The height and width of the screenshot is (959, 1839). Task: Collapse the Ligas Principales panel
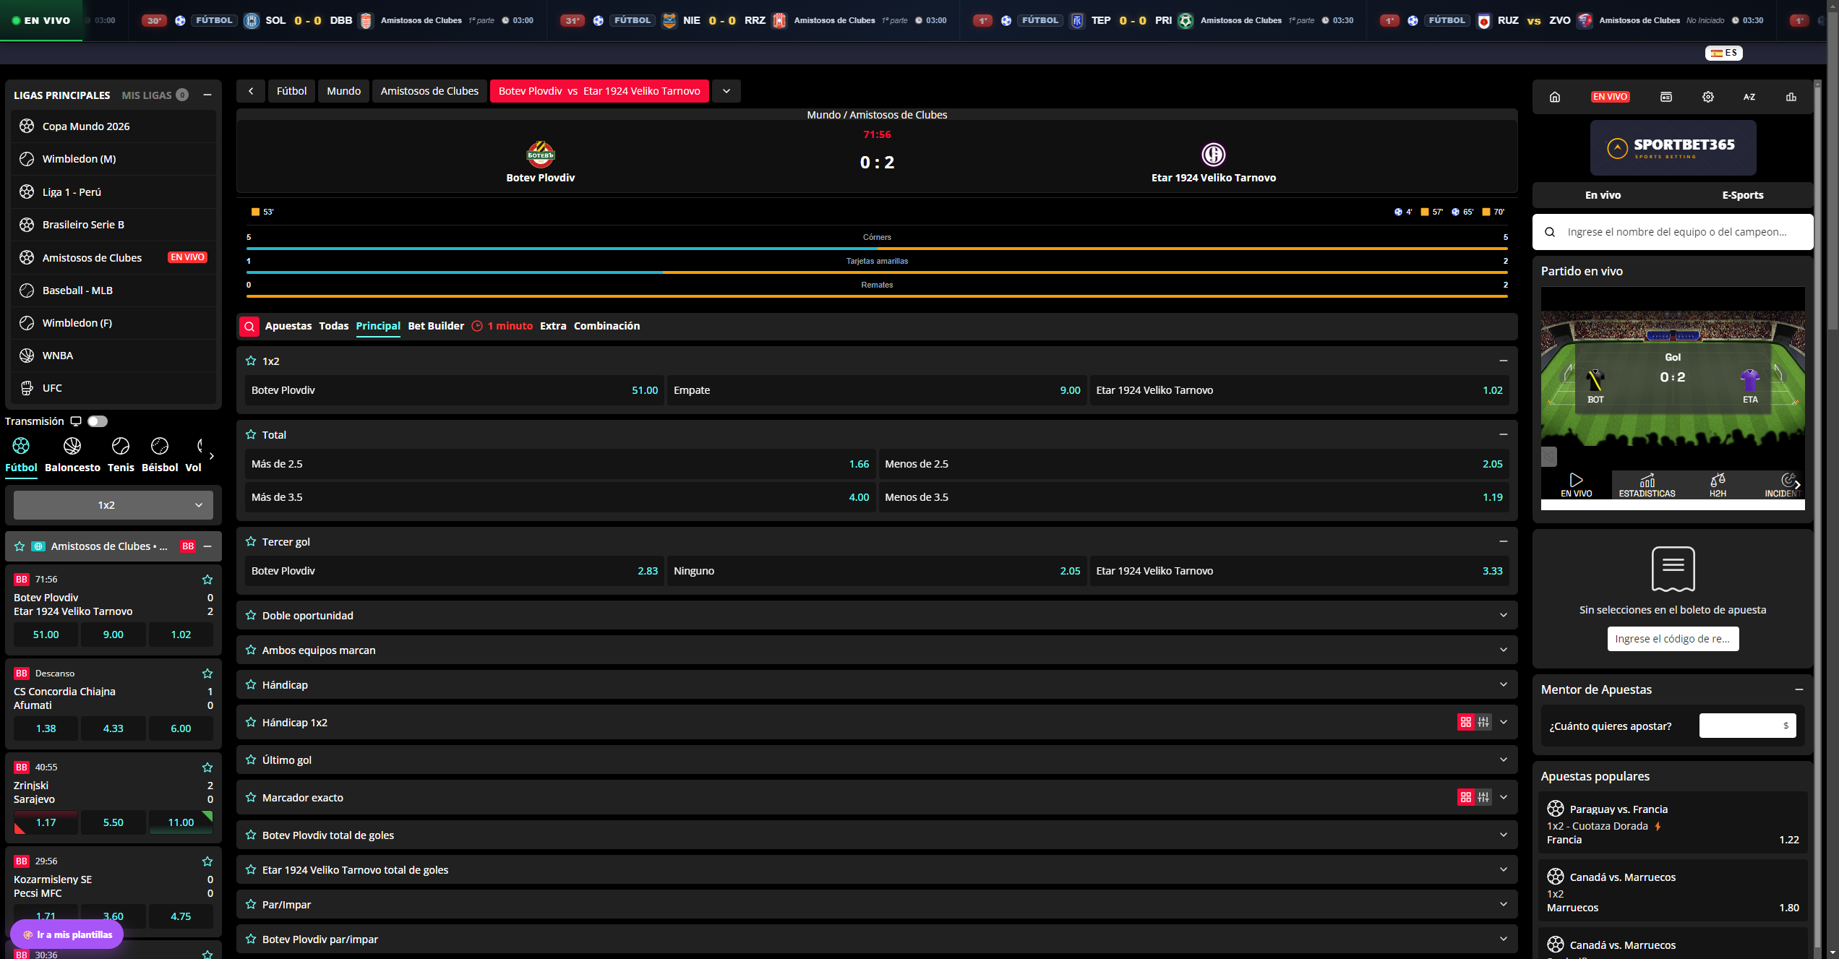[207, 95]
